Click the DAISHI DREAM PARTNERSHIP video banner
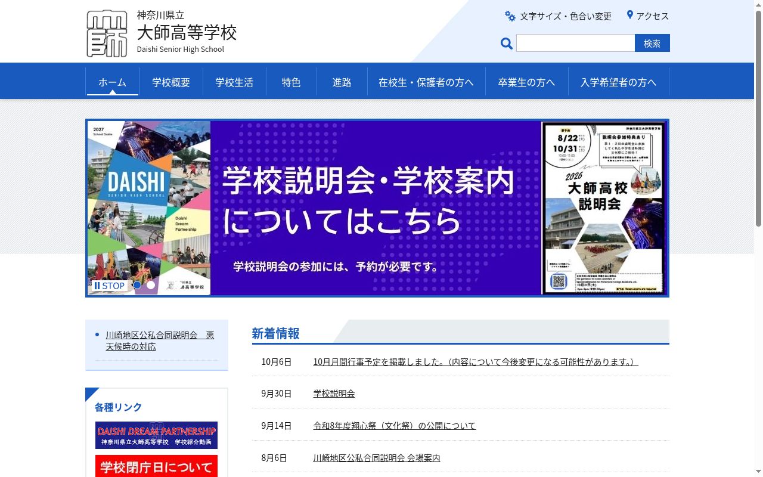Image resolution: width=763 pixels, height=477 pixels. 156,435
